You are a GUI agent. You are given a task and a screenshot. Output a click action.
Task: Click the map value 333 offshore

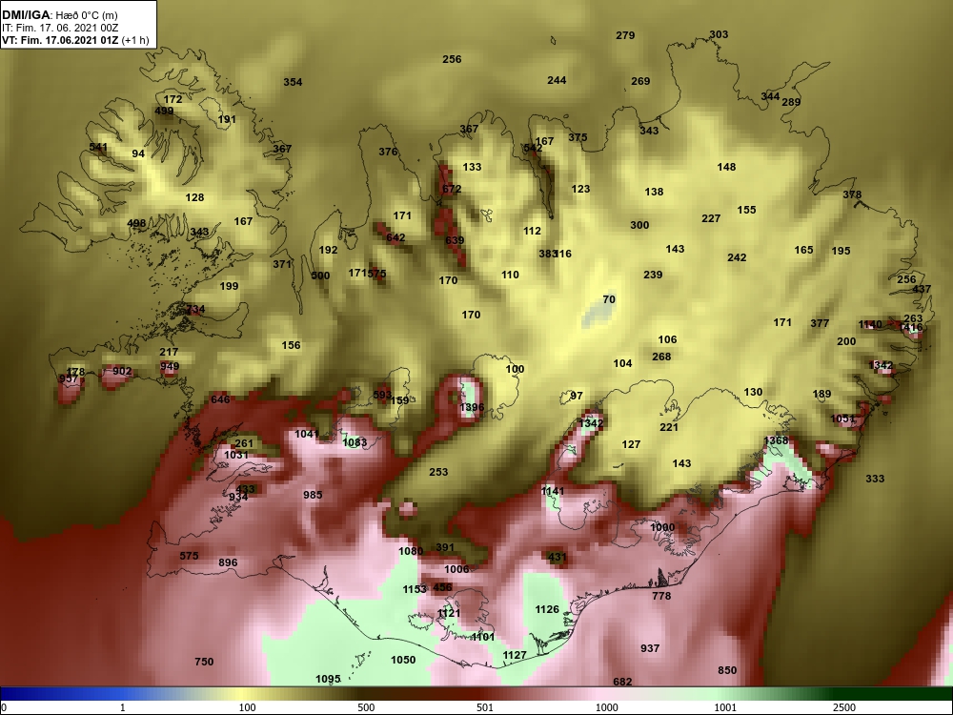point(875,480)
